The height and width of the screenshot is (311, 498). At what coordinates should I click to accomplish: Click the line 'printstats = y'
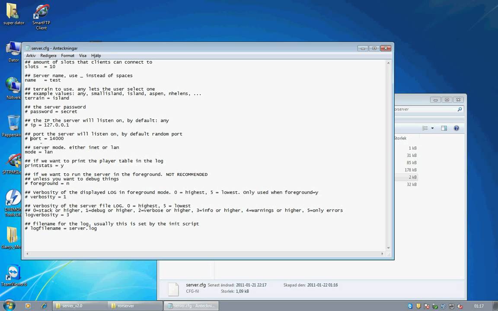pos(44,166)
